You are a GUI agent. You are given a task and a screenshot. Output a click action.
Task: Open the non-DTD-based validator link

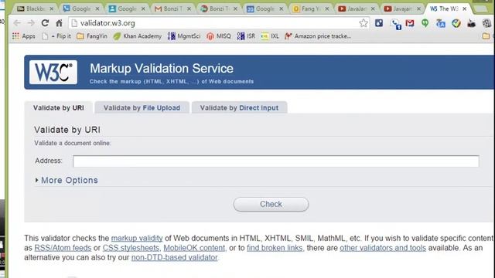[x=174, y=257]
